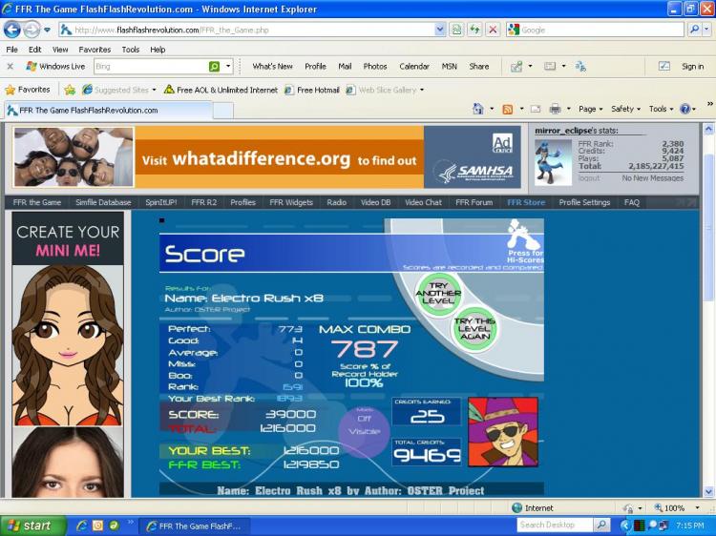
Task: Open the home icon in command bar
Action: 478,109
